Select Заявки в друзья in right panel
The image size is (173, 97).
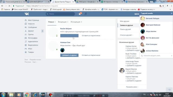point(127,25)
